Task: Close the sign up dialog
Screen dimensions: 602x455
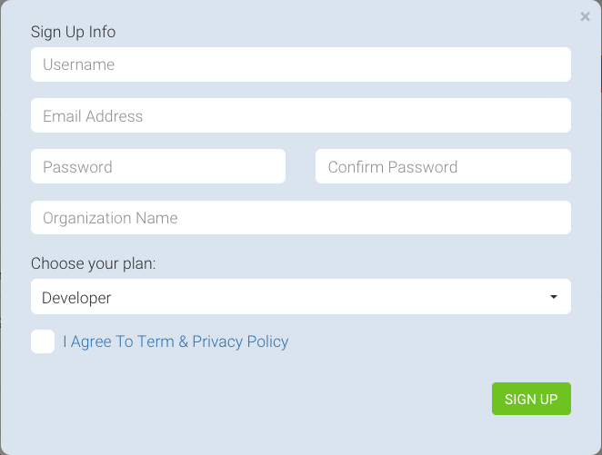Action: (585, 16)
